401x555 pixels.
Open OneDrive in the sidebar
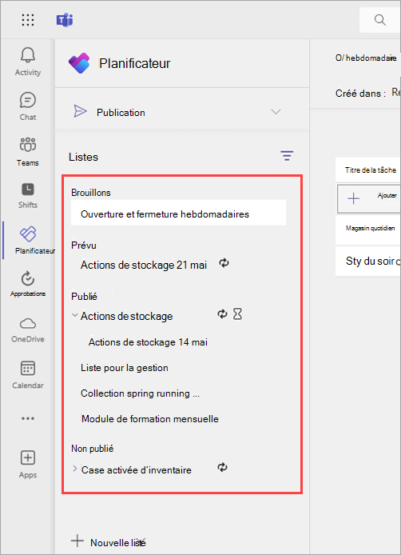[x=28, y=330]
